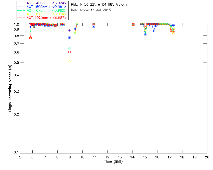The height and width of the screenshot is (170, 213).
Task: Click the blue asterisk below 1.0 near 11 GMT
Action: [94, 27]
